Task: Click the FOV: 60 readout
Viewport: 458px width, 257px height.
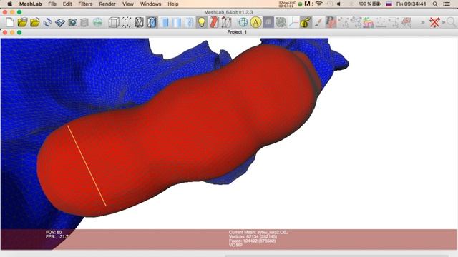Action: (x=54, y=232)
